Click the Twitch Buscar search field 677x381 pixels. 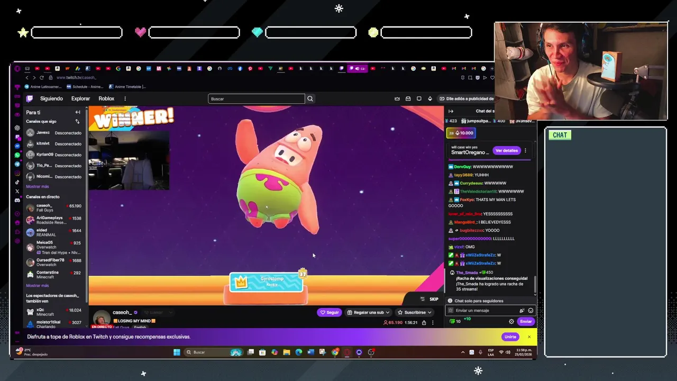tap(257, 98)
